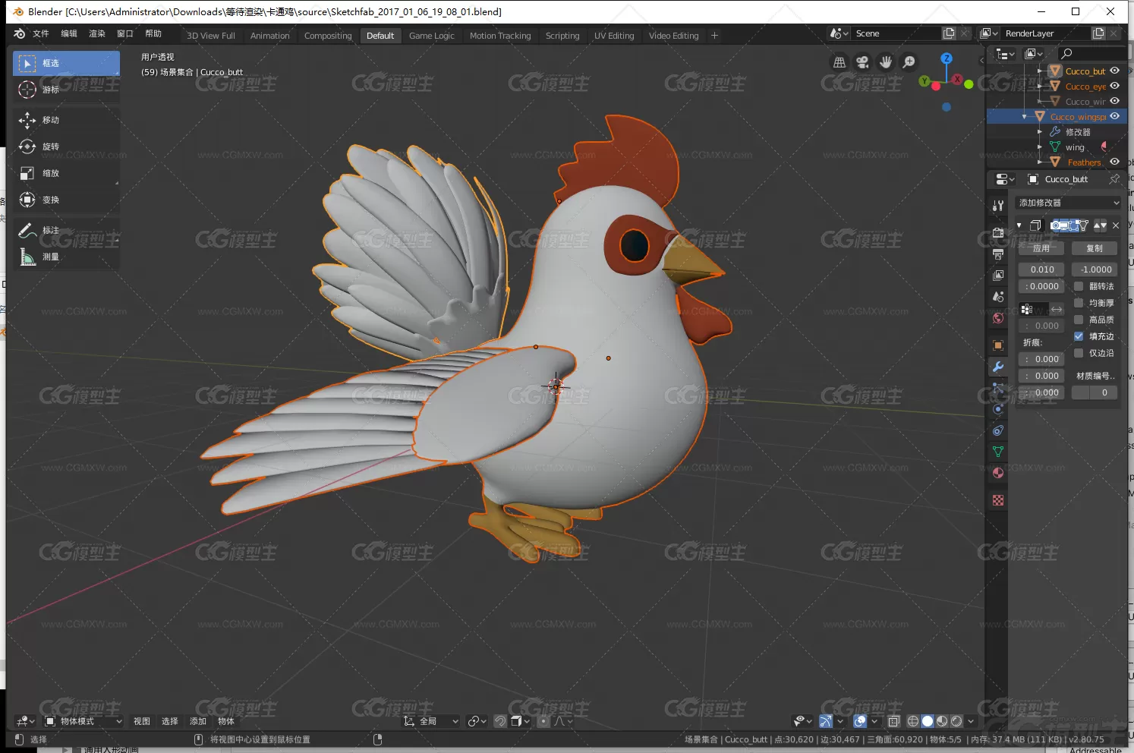
Task: Select the 框选 box select tool
Action: click(x=66, y=63)
